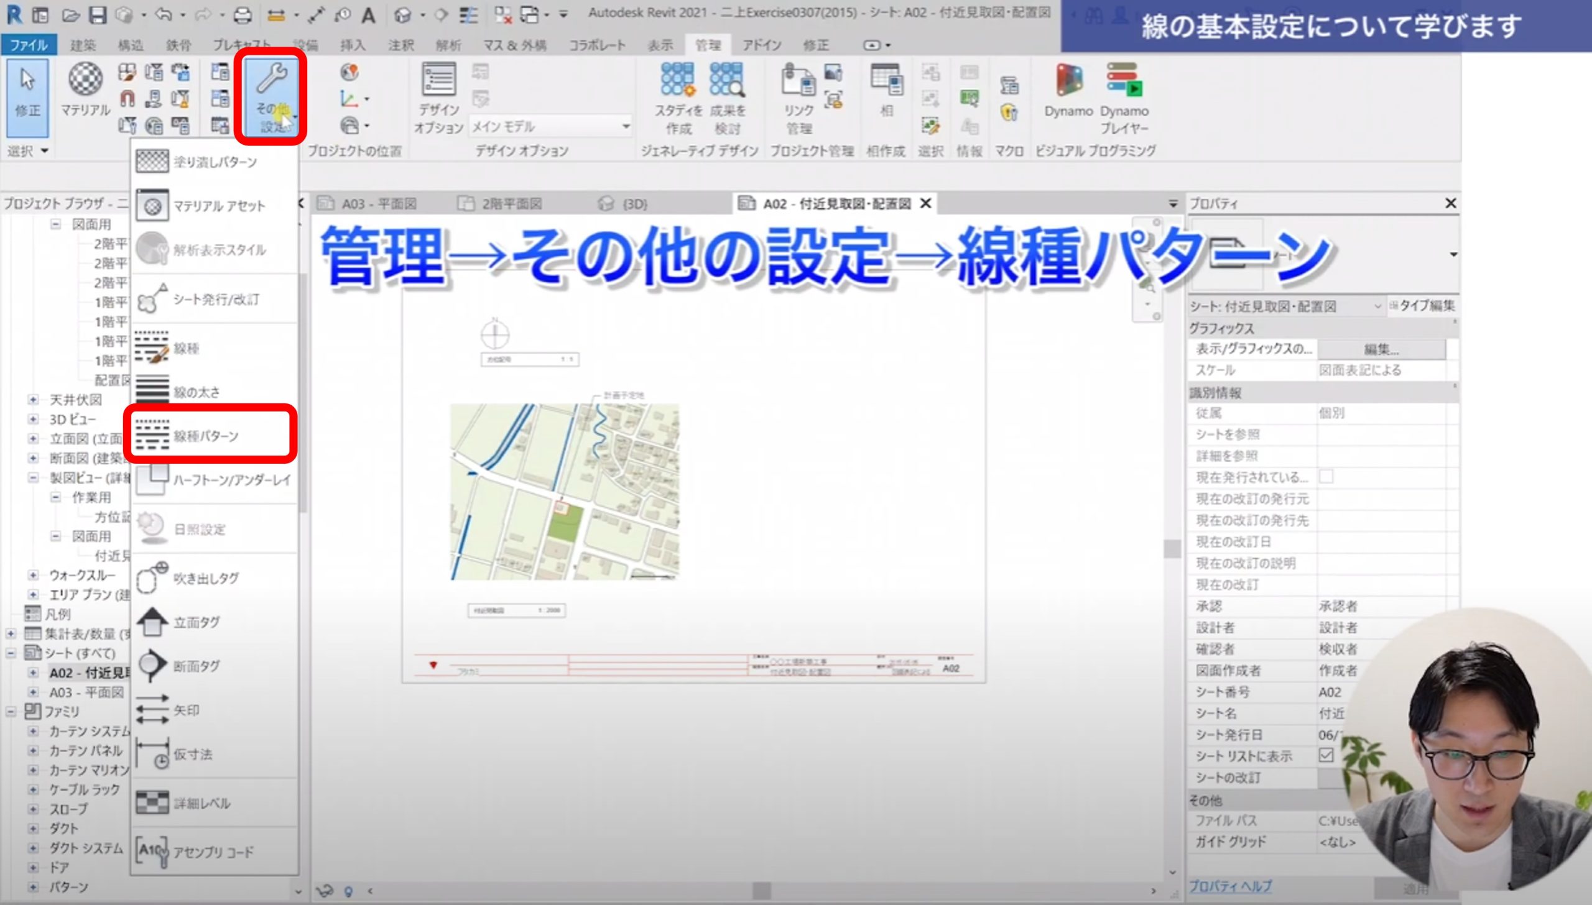Click the 編集... button for 表示/グラフィックス
This screenshot has width=1592, height=905.
tap(1381, 349)
